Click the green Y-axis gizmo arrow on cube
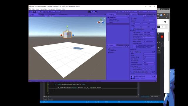The image size is (188, 106). [67, 26]
